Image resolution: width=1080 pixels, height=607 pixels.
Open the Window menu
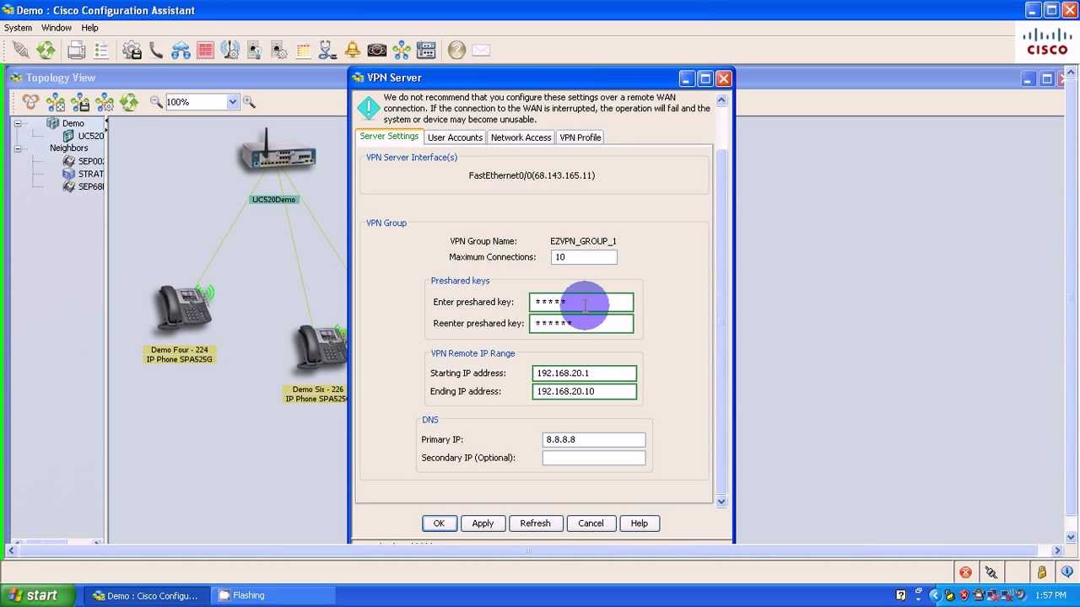57,28
